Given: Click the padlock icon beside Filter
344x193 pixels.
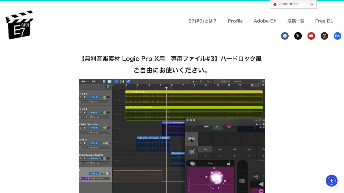Looking at the screenshot, I should coord(229,163).
